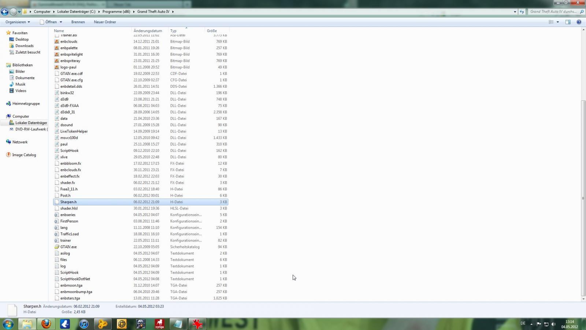Select the trainer configuration file icon
This screenshot has height=330, width=586.
(x=57, y=241)
